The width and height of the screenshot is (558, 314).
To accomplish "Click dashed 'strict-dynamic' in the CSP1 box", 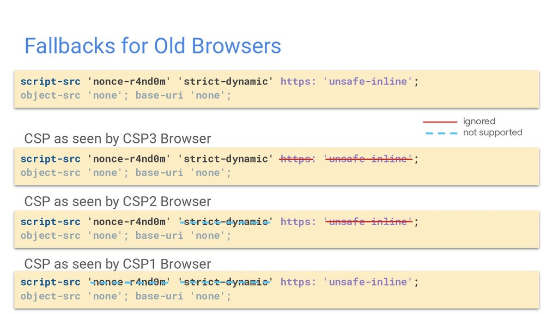I will coord(226,282).
